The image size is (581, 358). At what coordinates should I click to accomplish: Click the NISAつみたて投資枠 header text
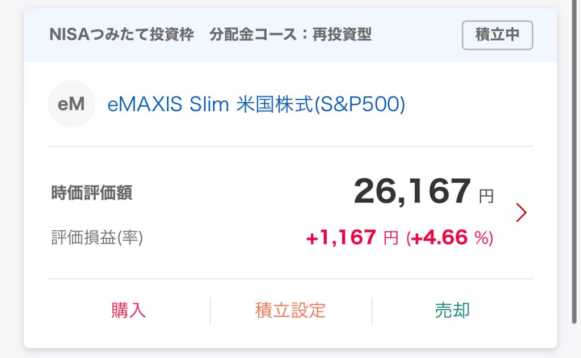(x=121, y=35)
